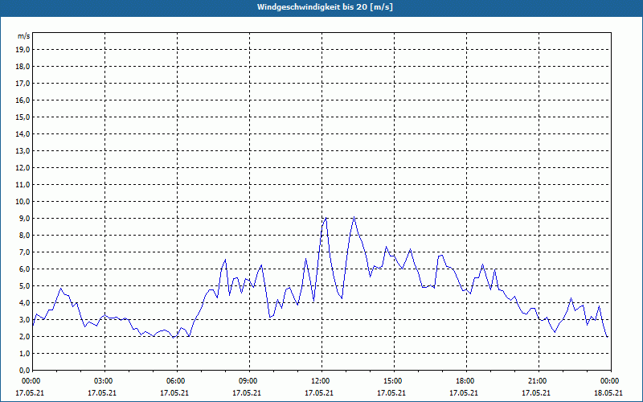Image resolution: width=643 pixels, height=402 pixels.
Task: Click the "9,0" y-axis label
Action: (24, 218)
